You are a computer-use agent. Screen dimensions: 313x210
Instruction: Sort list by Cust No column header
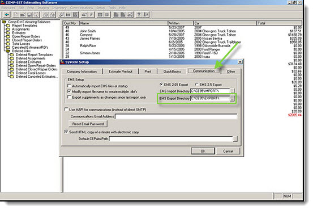click(x=71, y=23)
